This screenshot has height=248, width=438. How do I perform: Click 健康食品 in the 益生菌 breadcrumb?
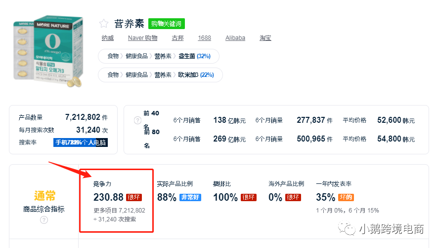pyautogui.click(x=136, y=56)
